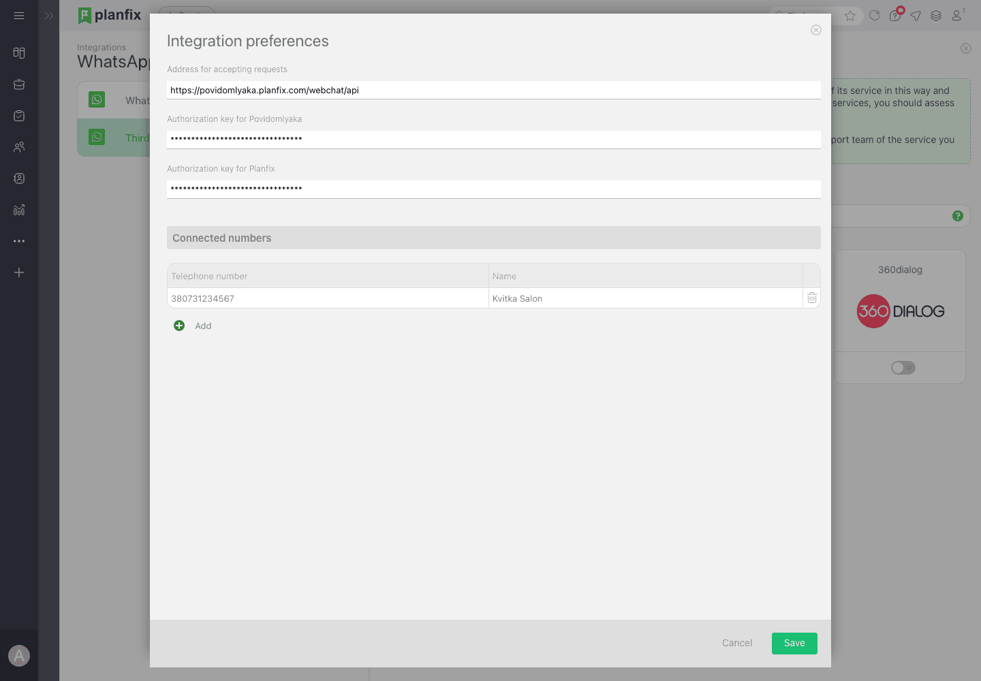
Task: Open the Projects briefcase sidebar icon
Action: (x=19, y=84)
